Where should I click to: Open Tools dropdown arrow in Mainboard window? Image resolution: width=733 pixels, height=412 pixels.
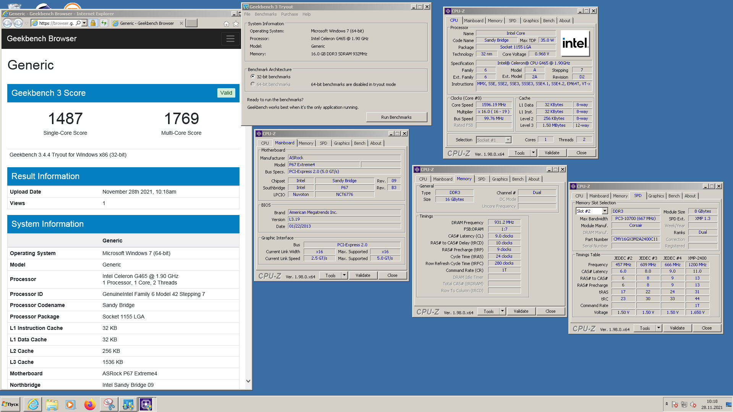point(344,275)
